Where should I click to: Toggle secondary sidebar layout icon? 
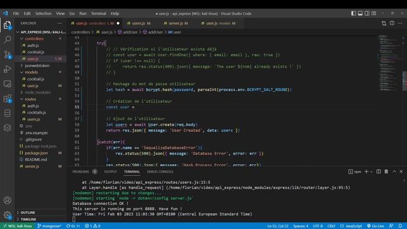[367, 13]
